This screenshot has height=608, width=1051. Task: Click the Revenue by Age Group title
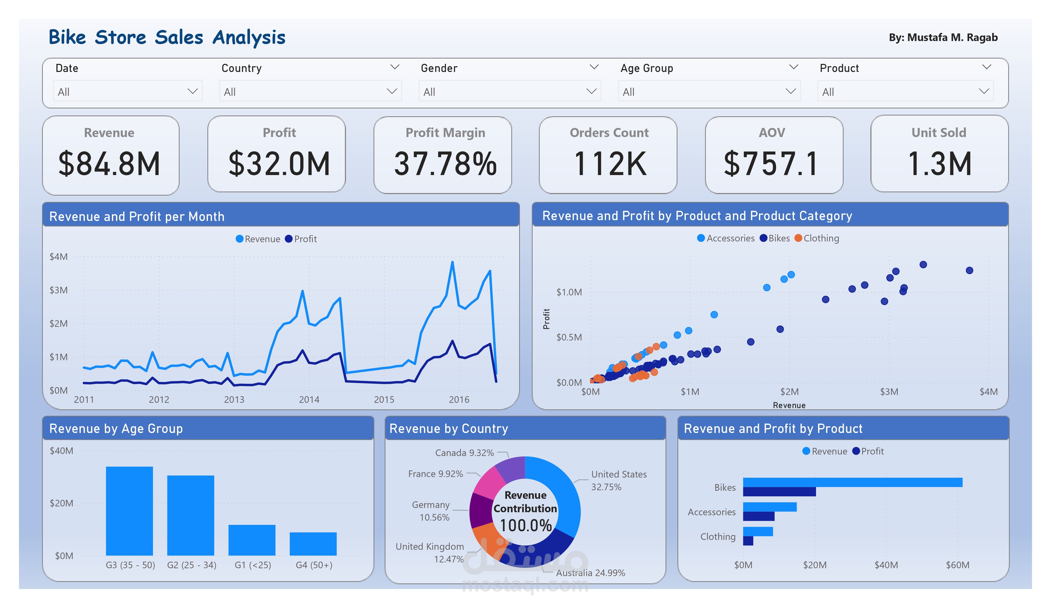click(x=116, y=429)
